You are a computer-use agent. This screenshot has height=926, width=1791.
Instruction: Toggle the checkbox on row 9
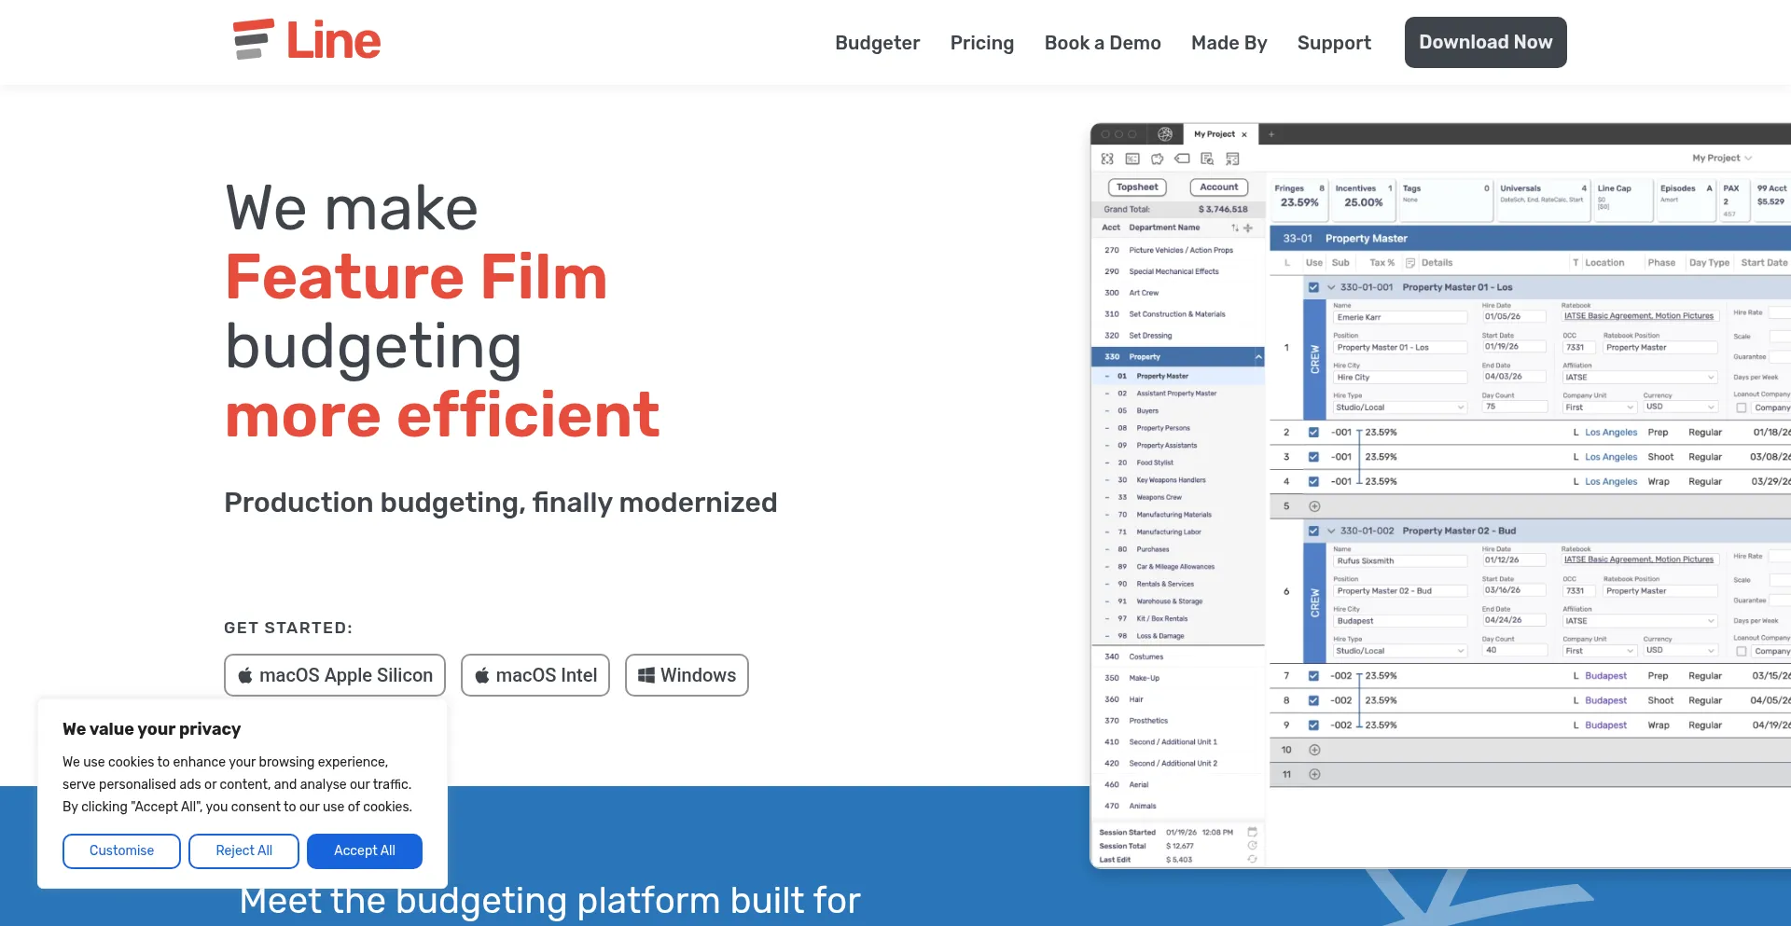pos(1313,726)
